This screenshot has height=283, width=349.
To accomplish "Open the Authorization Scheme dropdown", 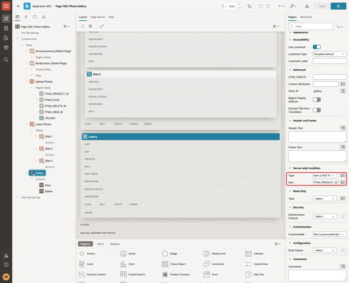I will coord(324,216).
